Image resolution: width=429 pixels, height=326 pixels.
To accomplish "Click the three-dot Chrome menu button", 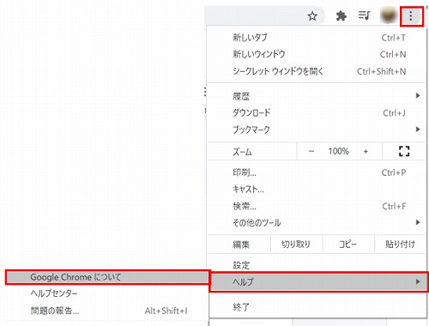I will (411, 16).
